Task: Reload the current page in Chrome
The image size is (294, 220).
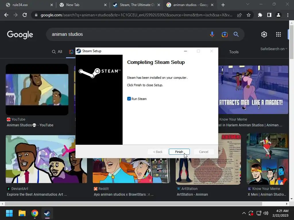Action: click(x=25, y=15)
